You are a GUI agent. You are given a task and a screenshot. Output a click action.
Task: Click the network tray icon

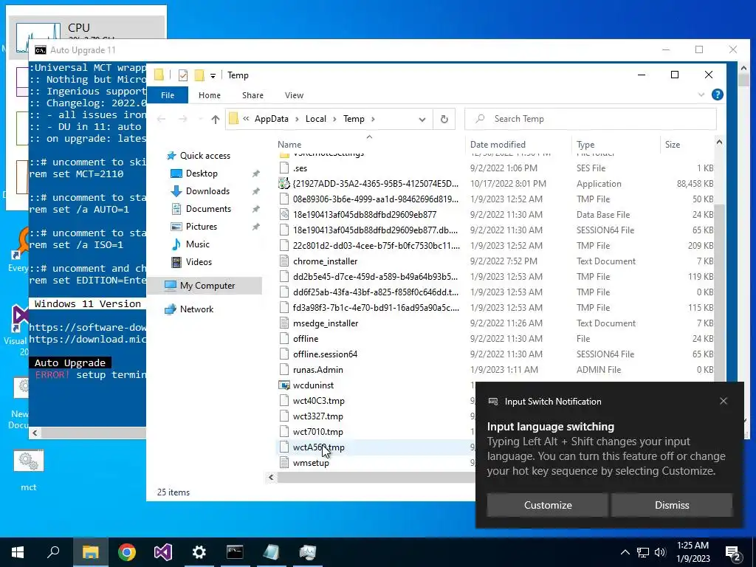coord(643,552)
